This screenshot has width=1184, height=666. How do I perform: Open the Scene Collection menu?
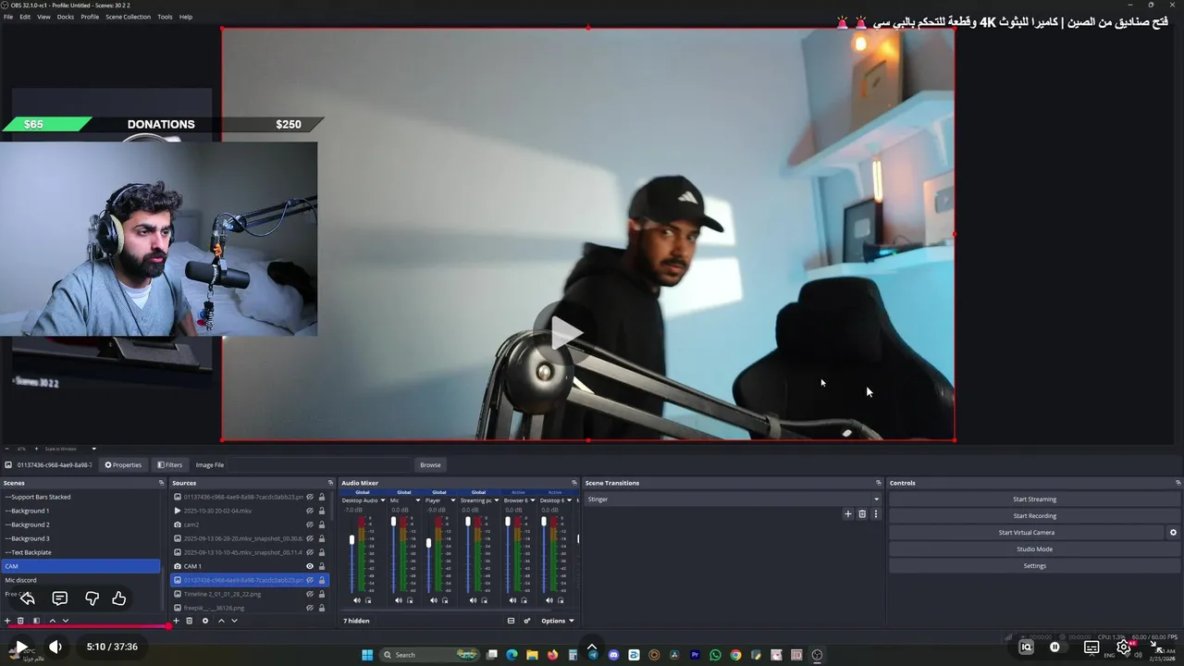[x=128, y=17]
